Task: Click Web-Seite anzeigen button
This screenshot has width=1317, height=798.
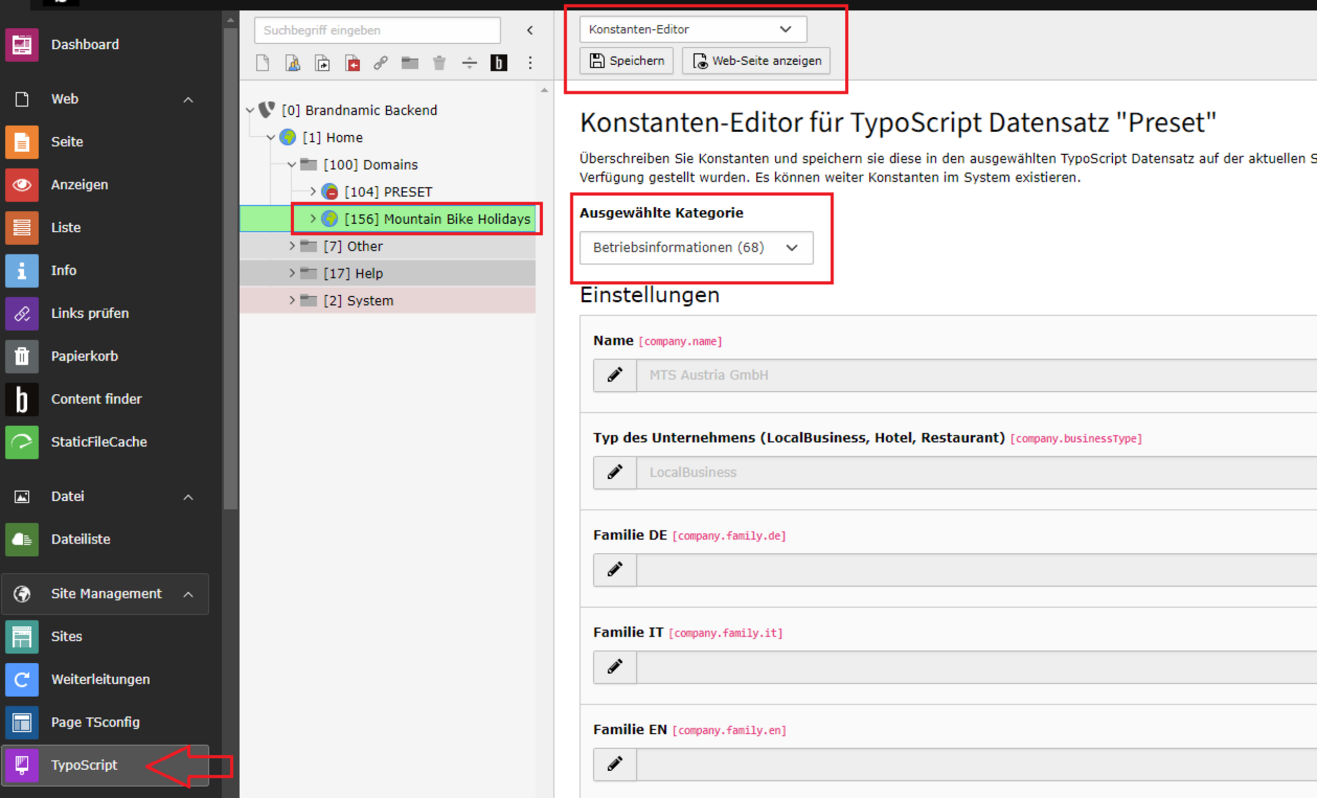Action: pyautogui.click(x=756, y=61)
